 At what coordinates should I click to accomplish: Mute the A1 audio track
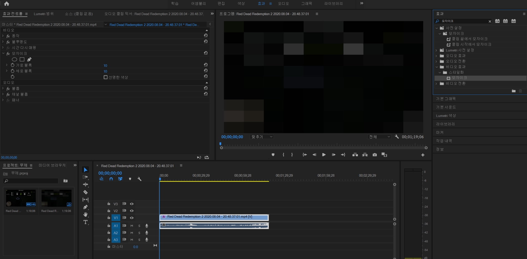tap(132, 226)
